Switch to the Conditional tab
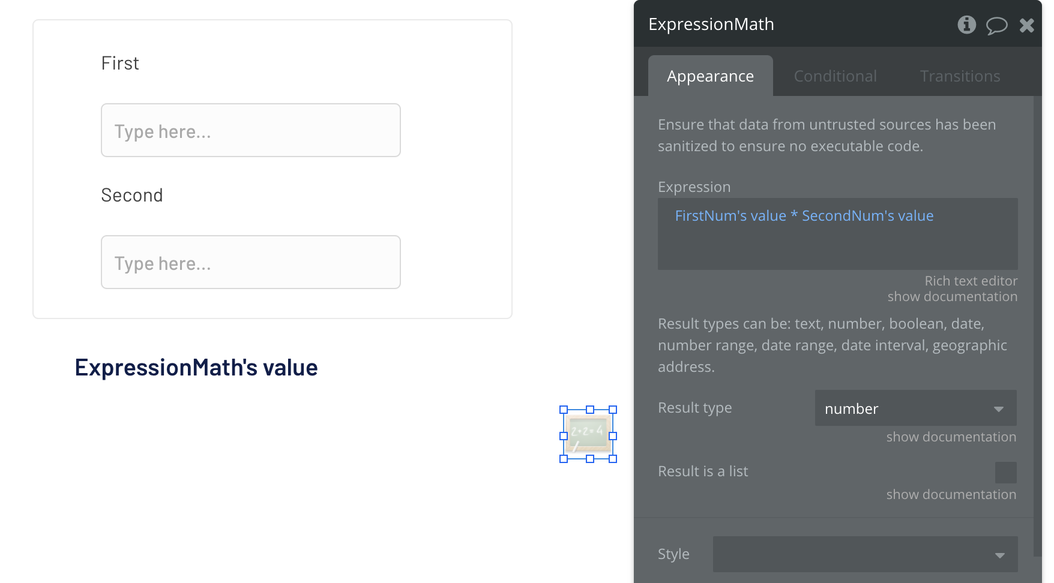1054x583 pixels. pyautogui.click(x=835, y=76)
